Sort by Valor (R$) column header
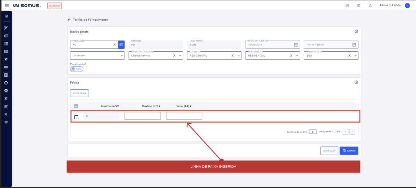 [x=183, y=106]
